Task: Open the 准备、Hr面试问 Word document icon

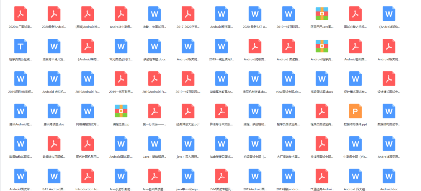Action: click(x=154, y=14)
